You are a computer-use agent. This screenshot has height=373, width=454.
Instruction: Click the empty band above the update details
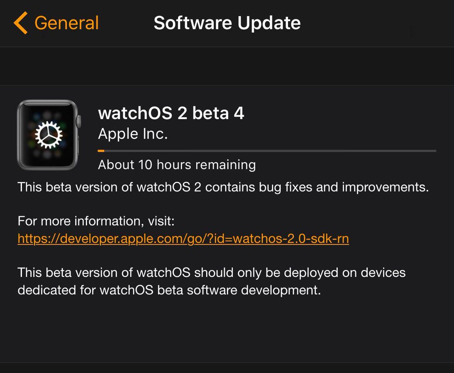pos(227,66)
